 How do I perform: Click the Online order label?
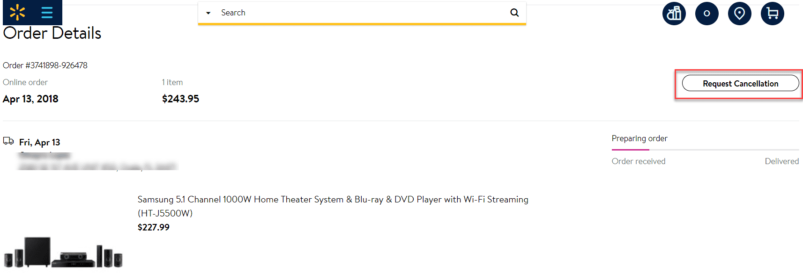tap(25, 82)
